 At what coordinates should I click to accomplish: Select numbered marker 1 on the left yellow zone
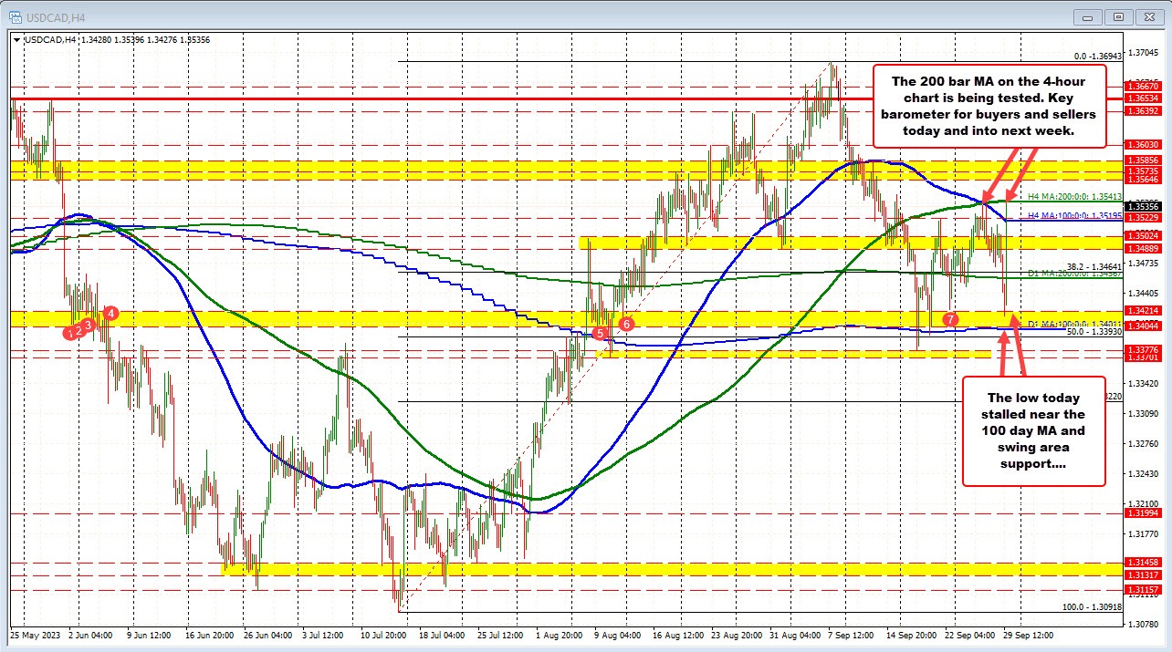click(71, 332)
